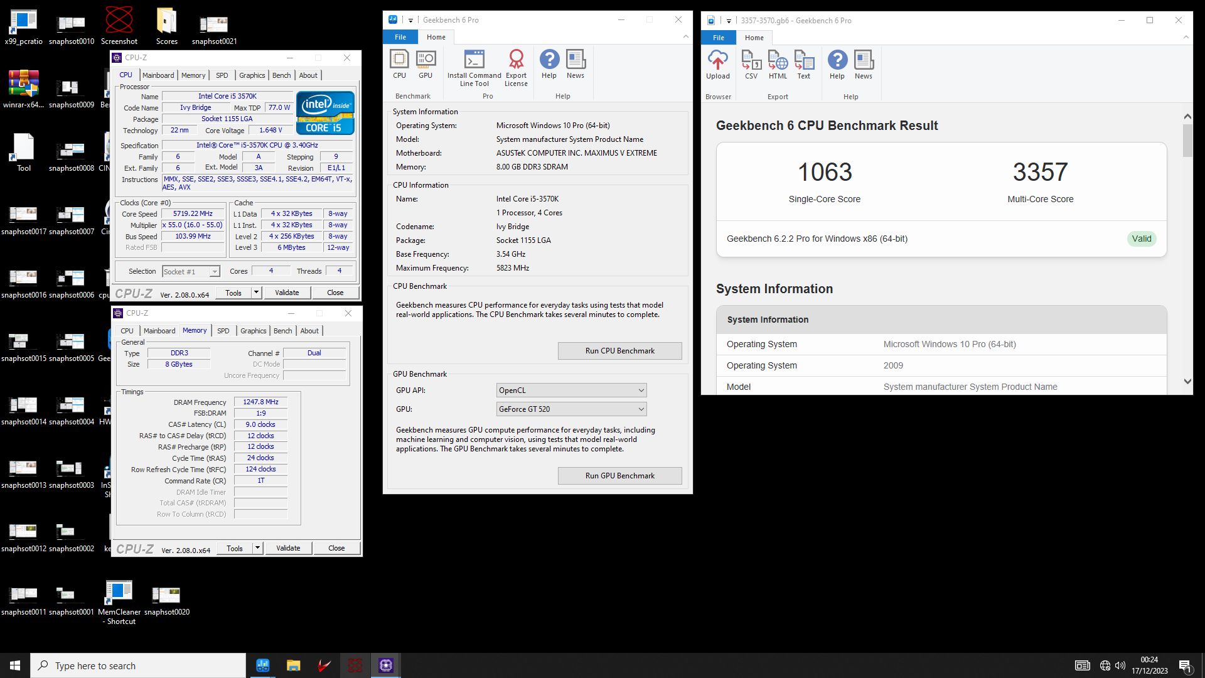Image resolution: width=1205 pixels, height=678 pixels.
Task: Click Run GPU Benchmark button
Action: (620, 476)
